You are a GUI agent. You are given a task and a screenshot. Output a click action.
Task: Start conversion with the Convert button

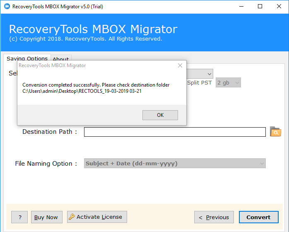coord(259,217)
